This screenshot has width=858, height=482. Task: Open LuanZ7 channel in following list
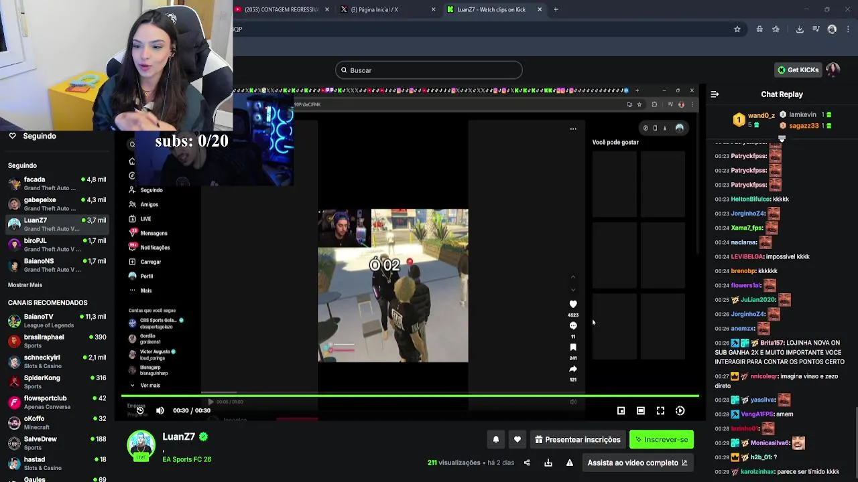57,224
